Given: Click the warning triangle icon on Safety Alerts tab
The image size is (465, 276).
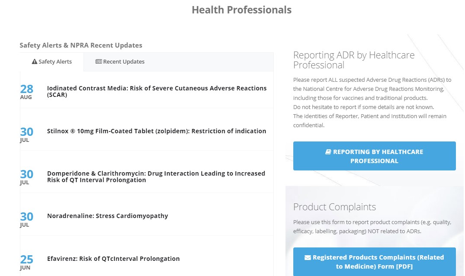Looking at the screenshot, I should click(35, 62).
